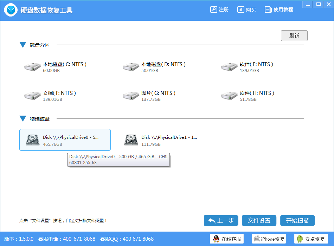The image size is (334, 246).
Task: Collapse the 物理磁盘 section triangle
Action: pos(23,119)
